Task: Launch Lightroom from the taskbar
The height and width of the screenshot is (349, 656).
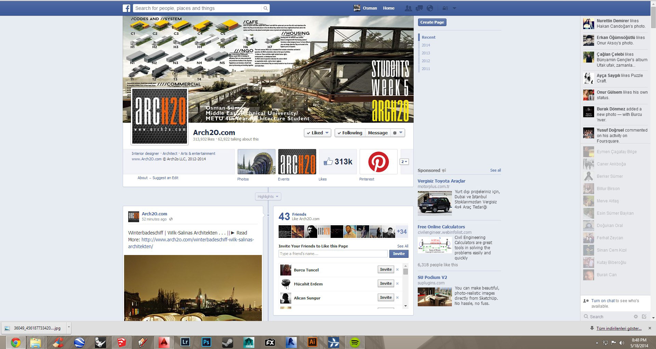Action: tap(185, 342)
